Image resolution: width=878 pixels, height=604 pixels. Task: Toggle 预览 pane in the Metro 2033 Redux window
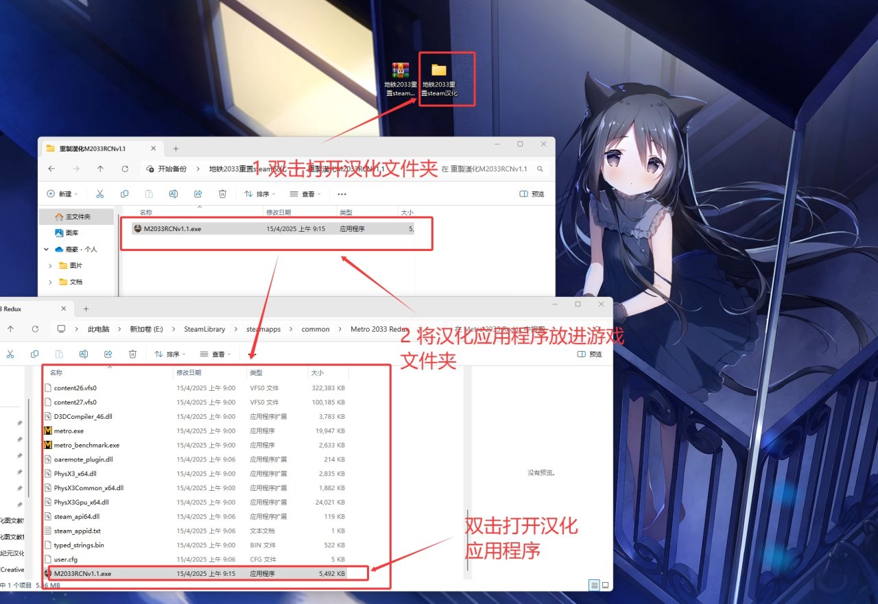point(590,354)
